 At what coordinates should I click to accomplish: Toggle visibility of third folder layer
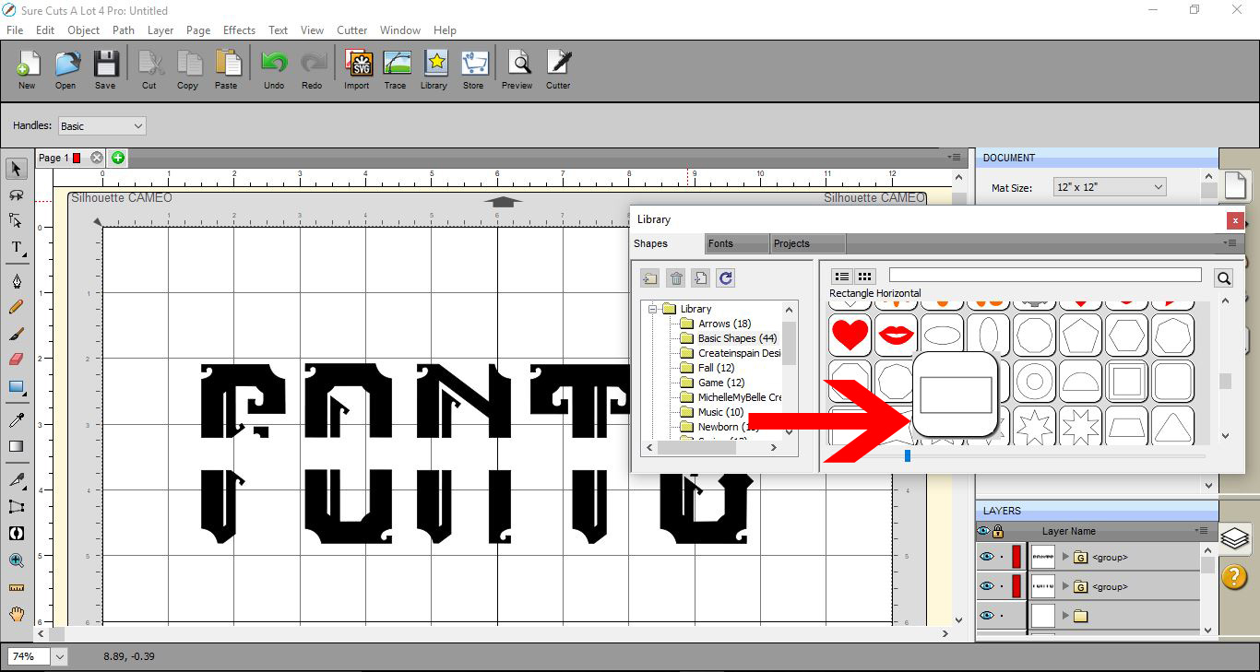987,616
